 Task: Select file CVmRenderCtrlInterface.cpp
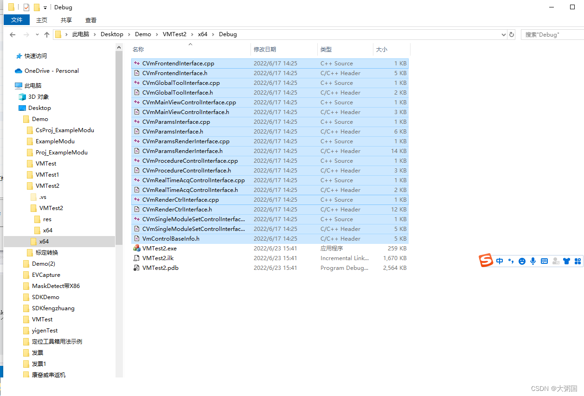[x=270, y=200]
